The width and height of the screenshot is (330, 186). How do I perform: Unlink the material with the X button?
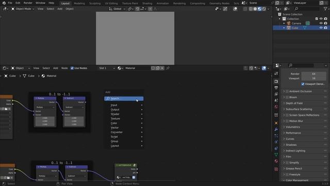coord(162,68)
